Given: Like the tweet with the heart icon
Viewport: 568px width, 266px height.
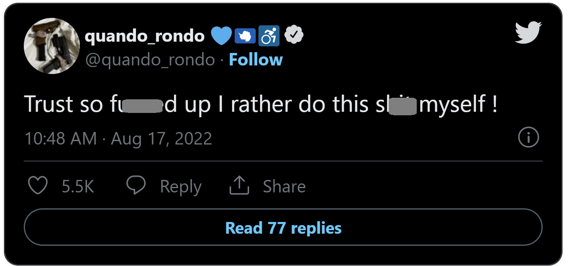Looking at the screenshot, I should click(37, 186).
